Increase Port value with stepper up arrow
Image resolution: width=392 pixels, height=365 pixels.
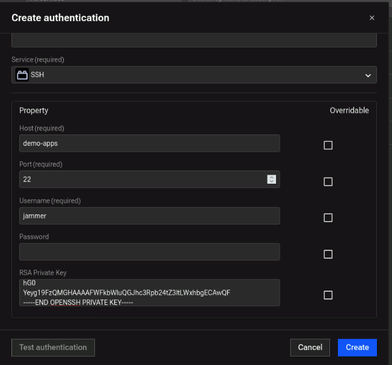point(272,177)
